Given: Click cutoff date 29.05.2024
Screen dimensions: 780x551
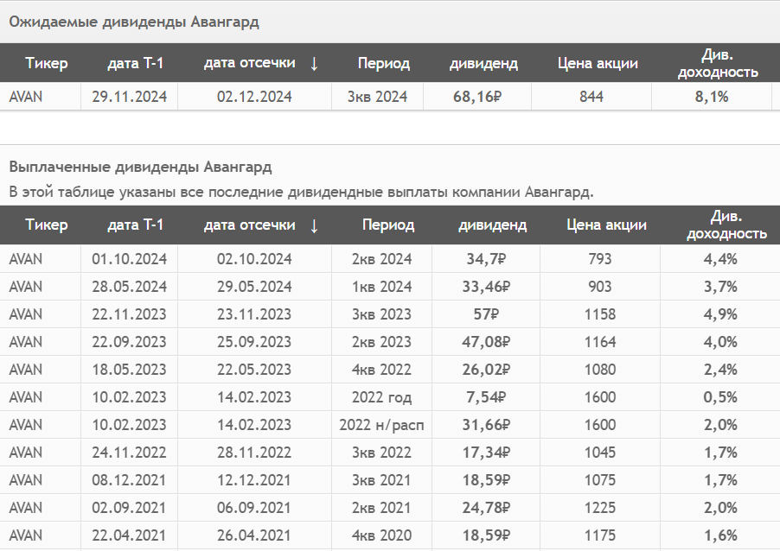Looking at the screenshot, I should coord(254,287).
